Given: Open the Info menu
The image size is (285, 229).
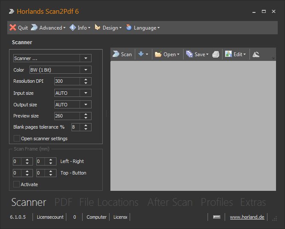Looking at the screenshot, I should click(80, 28).
